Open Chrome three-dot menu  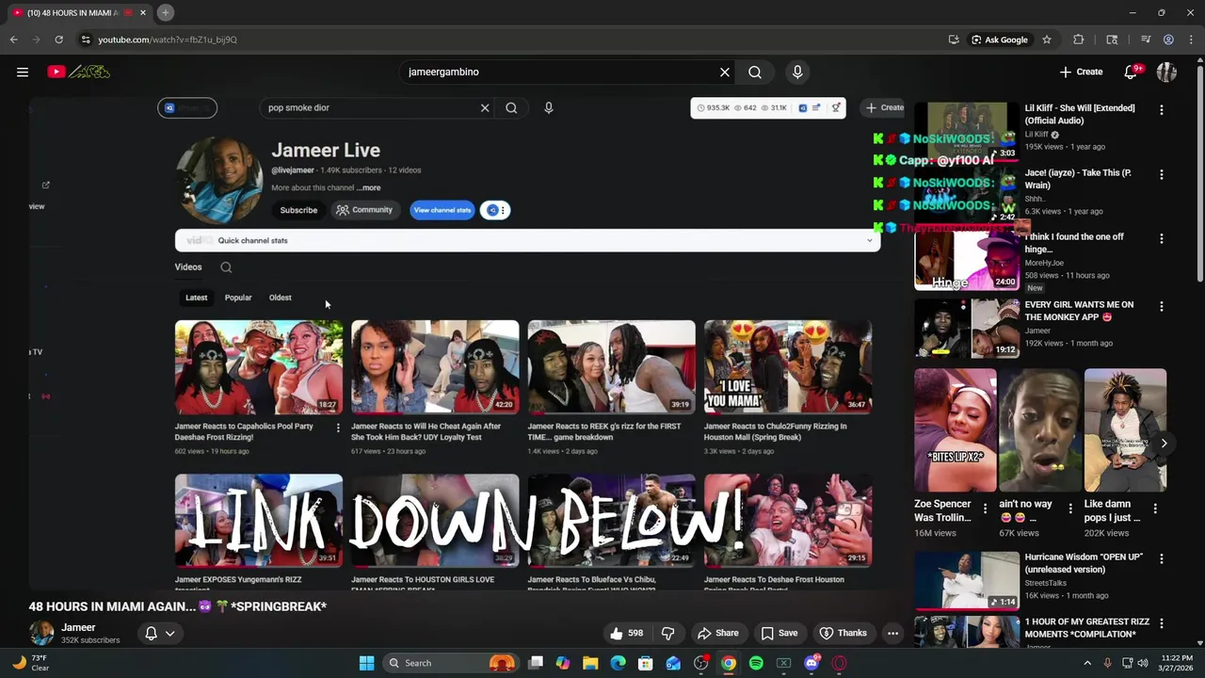1191,40
